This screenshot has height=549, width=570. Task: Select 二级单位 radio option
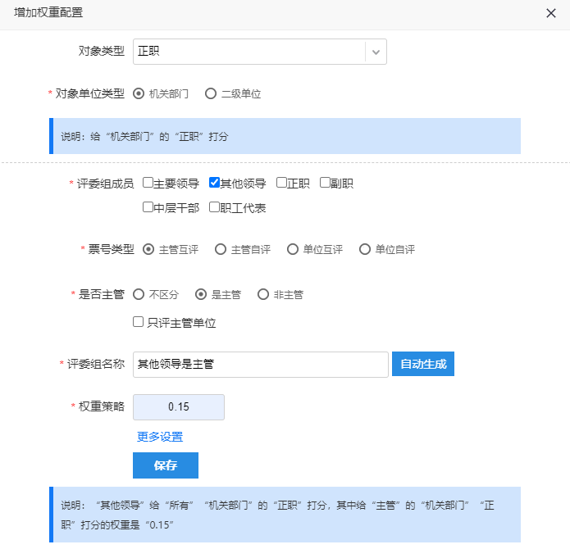(211, 93)
